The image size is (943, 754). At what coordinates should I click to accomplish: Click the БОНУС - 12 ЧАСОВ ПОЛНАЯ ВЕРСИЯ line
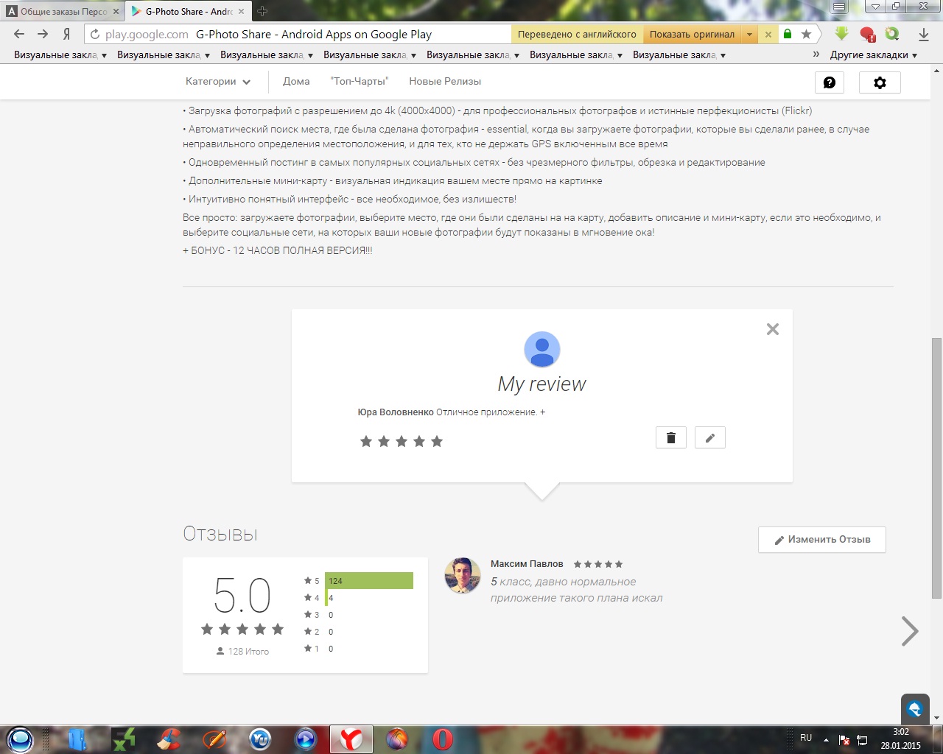pyautogui.click(x=278, y=251)
